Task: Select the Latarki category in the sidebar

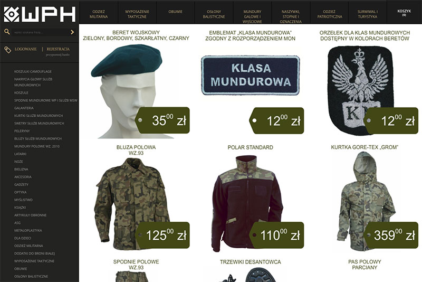Action: [x=20, y=154]
